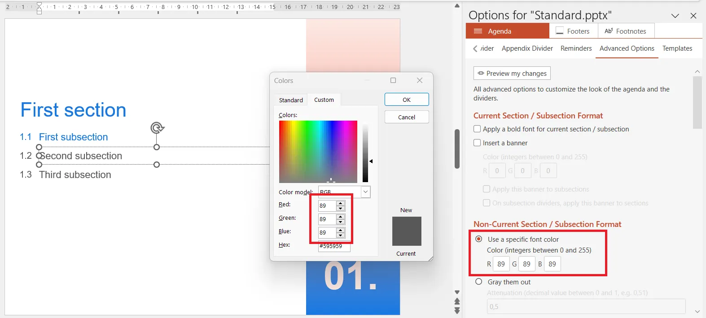Click the slide scroll up arrow
Screen dimensions: 706x318
(457, 6)
